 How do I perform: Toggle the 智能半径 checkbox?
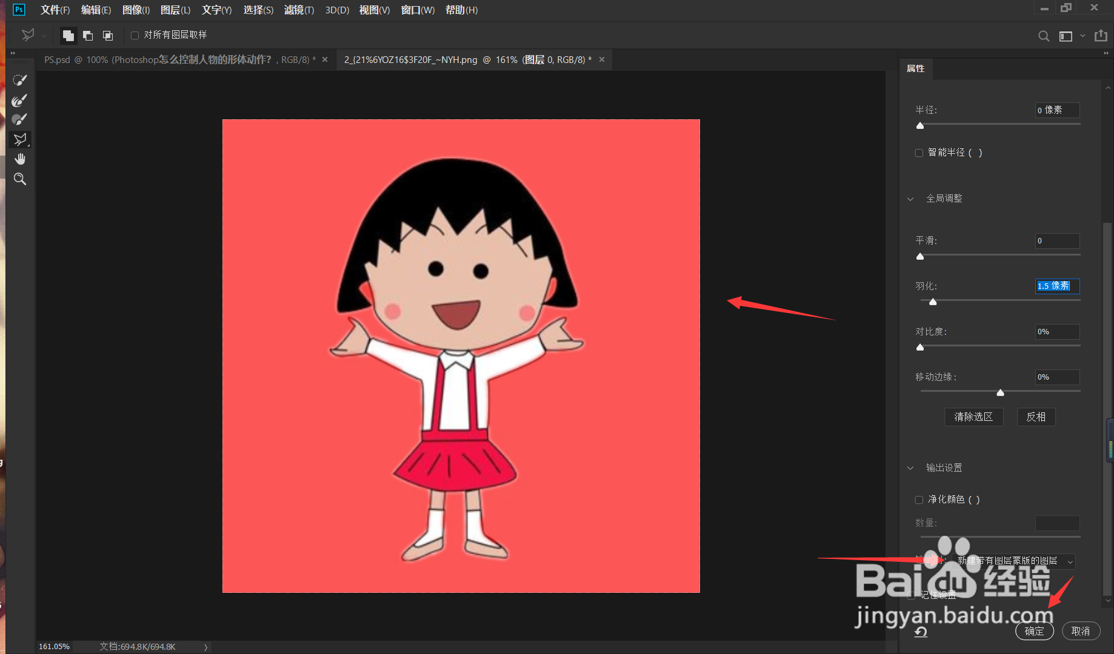[919, 153]
